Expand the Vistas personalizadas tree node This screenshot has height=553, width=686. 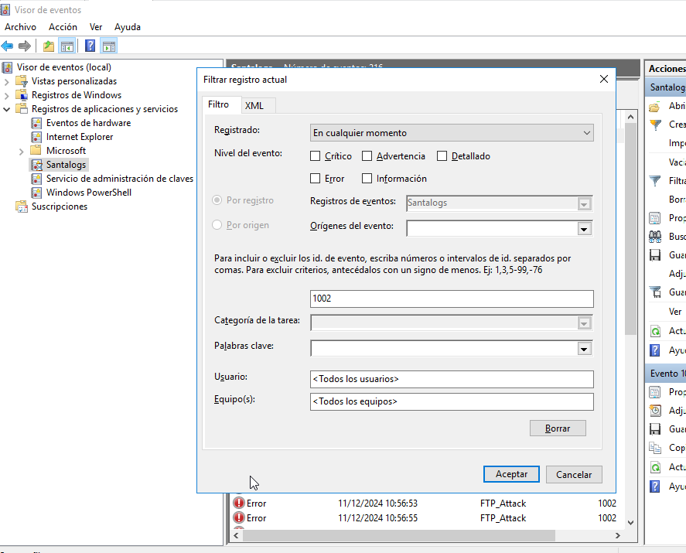click(x=6, y=82)
